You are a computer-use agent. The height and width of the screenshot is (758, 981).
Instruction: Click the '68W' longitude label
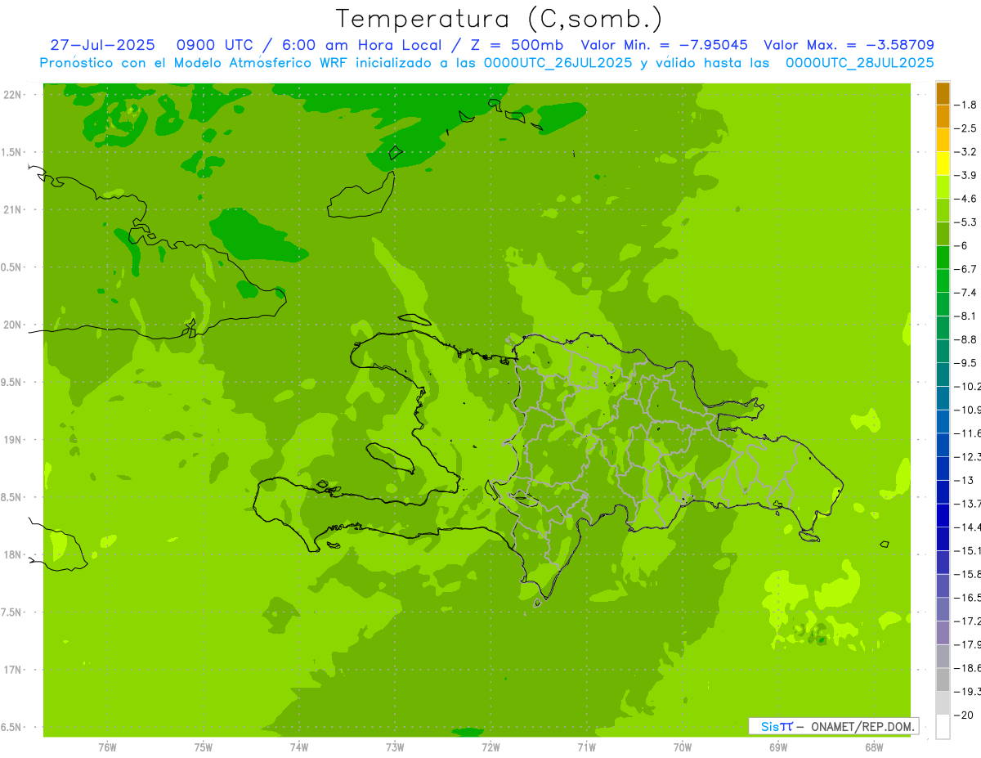click(874, 747)
